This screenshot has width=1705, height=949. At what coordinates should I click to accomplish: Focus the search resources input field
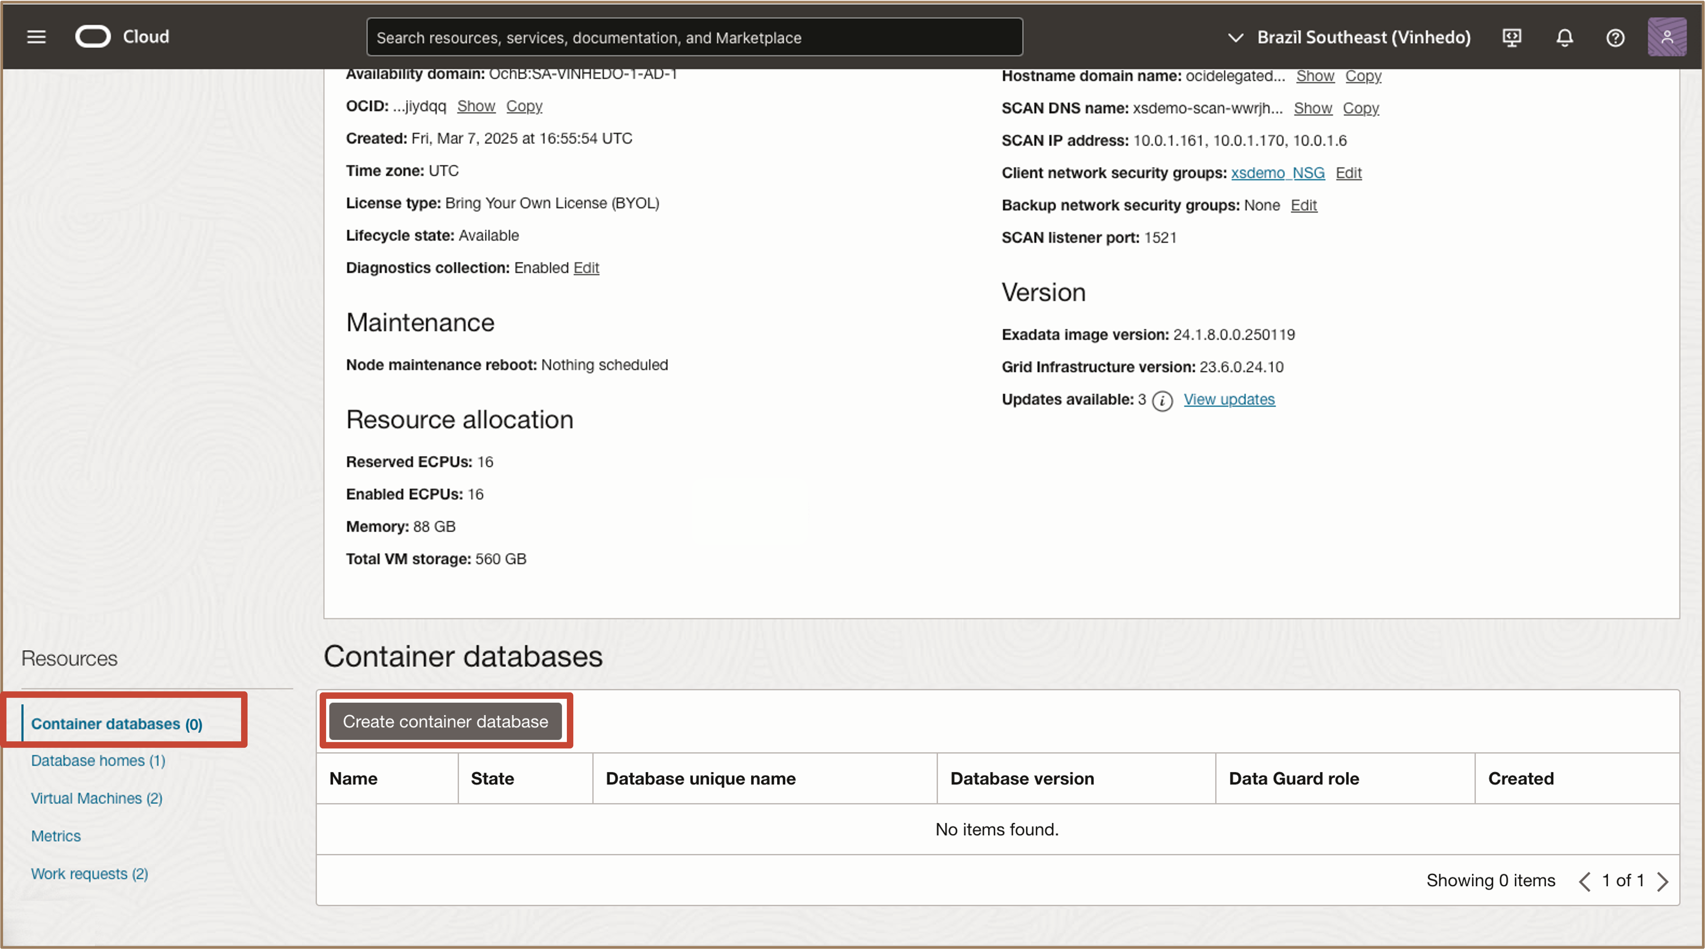point(694,38)
